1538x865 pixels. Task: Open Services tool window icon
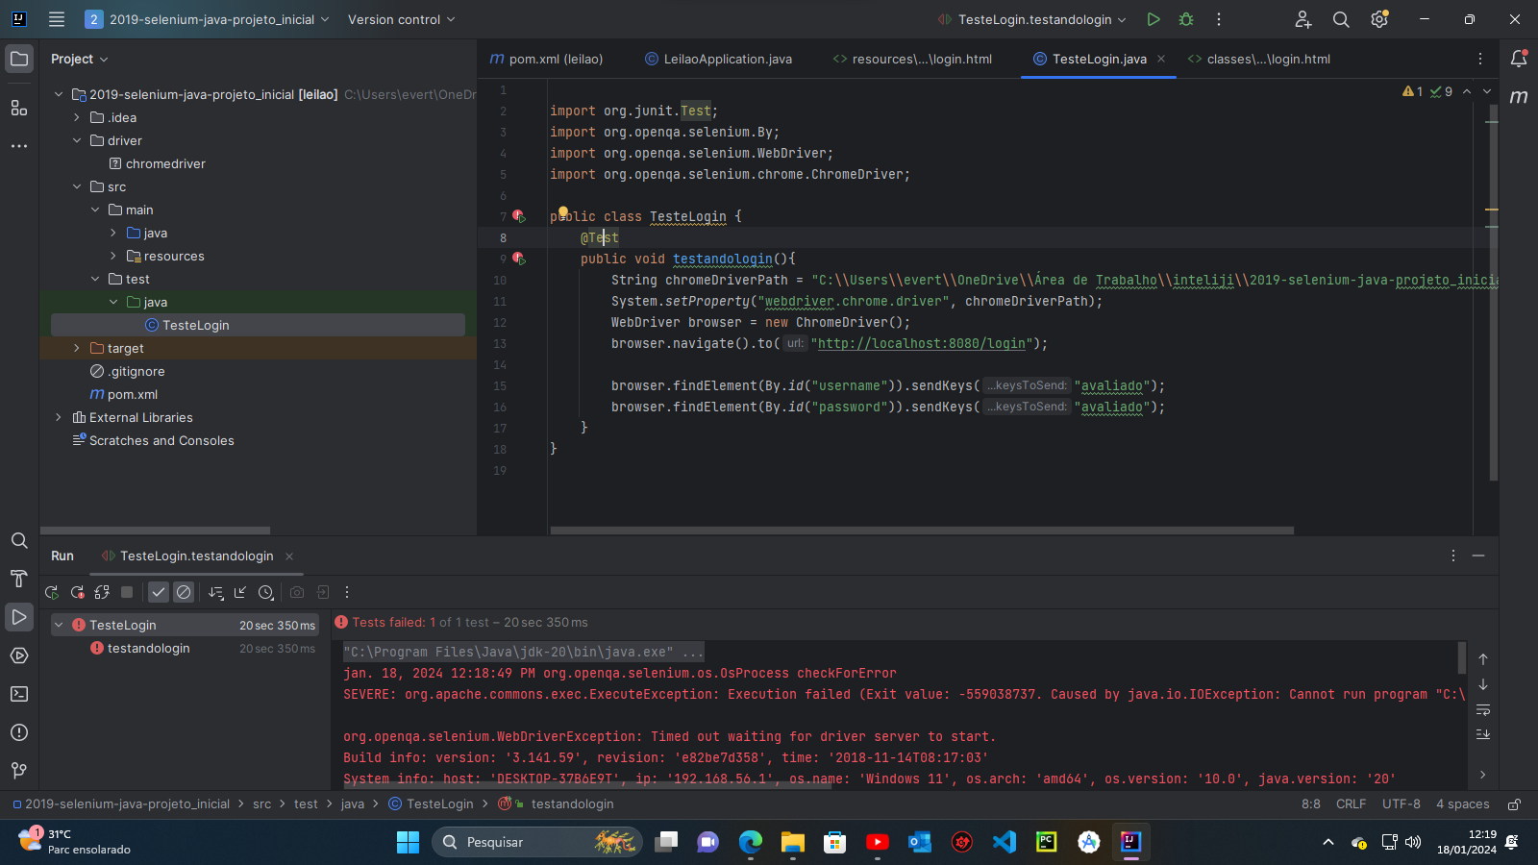pyautogui.click(x=19, y=655)
